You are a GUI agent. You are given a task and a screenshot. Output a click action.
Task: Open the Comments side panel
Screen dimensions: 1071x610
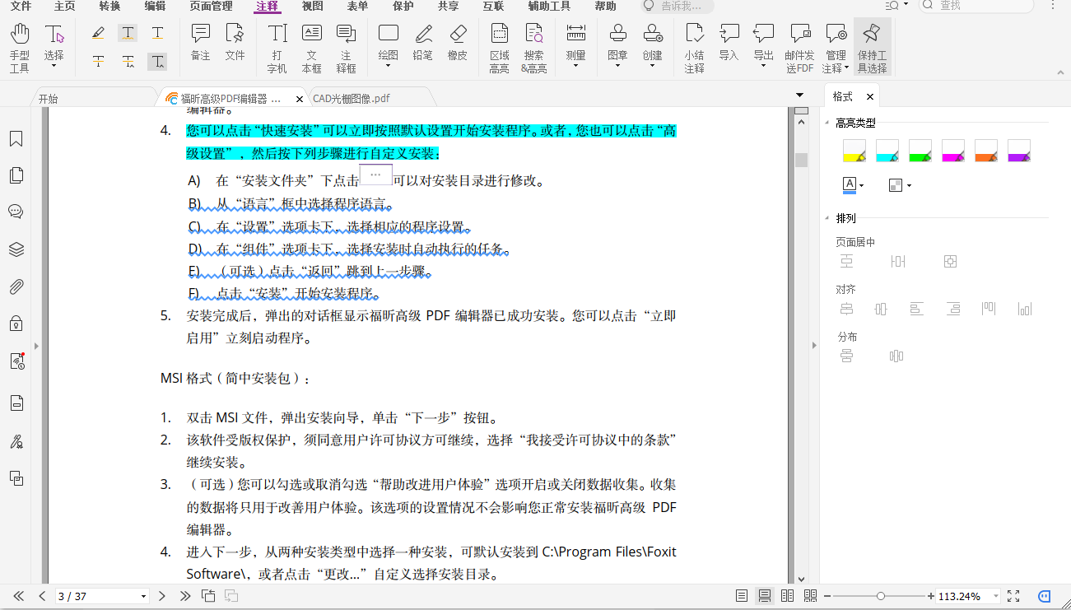point(16,212)
